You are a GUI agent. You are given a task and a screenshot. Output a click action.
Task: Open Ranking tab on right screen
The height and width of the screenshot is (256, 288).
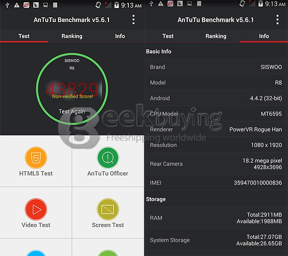pos(216,36)
